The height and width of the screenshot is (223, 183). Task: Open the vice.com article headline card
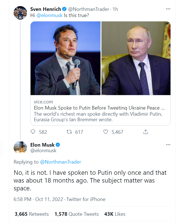100,108
